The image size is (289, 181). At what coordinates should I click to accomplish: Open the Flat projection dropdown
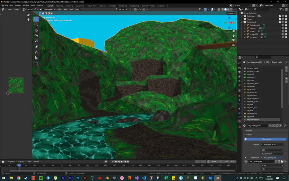272,169
